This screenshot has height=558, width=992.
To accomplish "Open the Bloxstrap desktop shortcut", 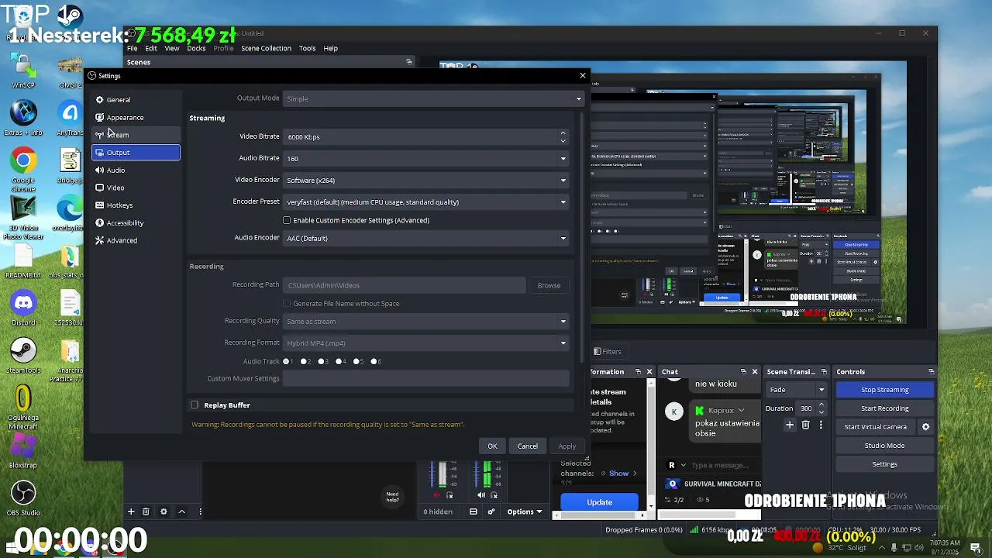I will click(x=23, y=452).
